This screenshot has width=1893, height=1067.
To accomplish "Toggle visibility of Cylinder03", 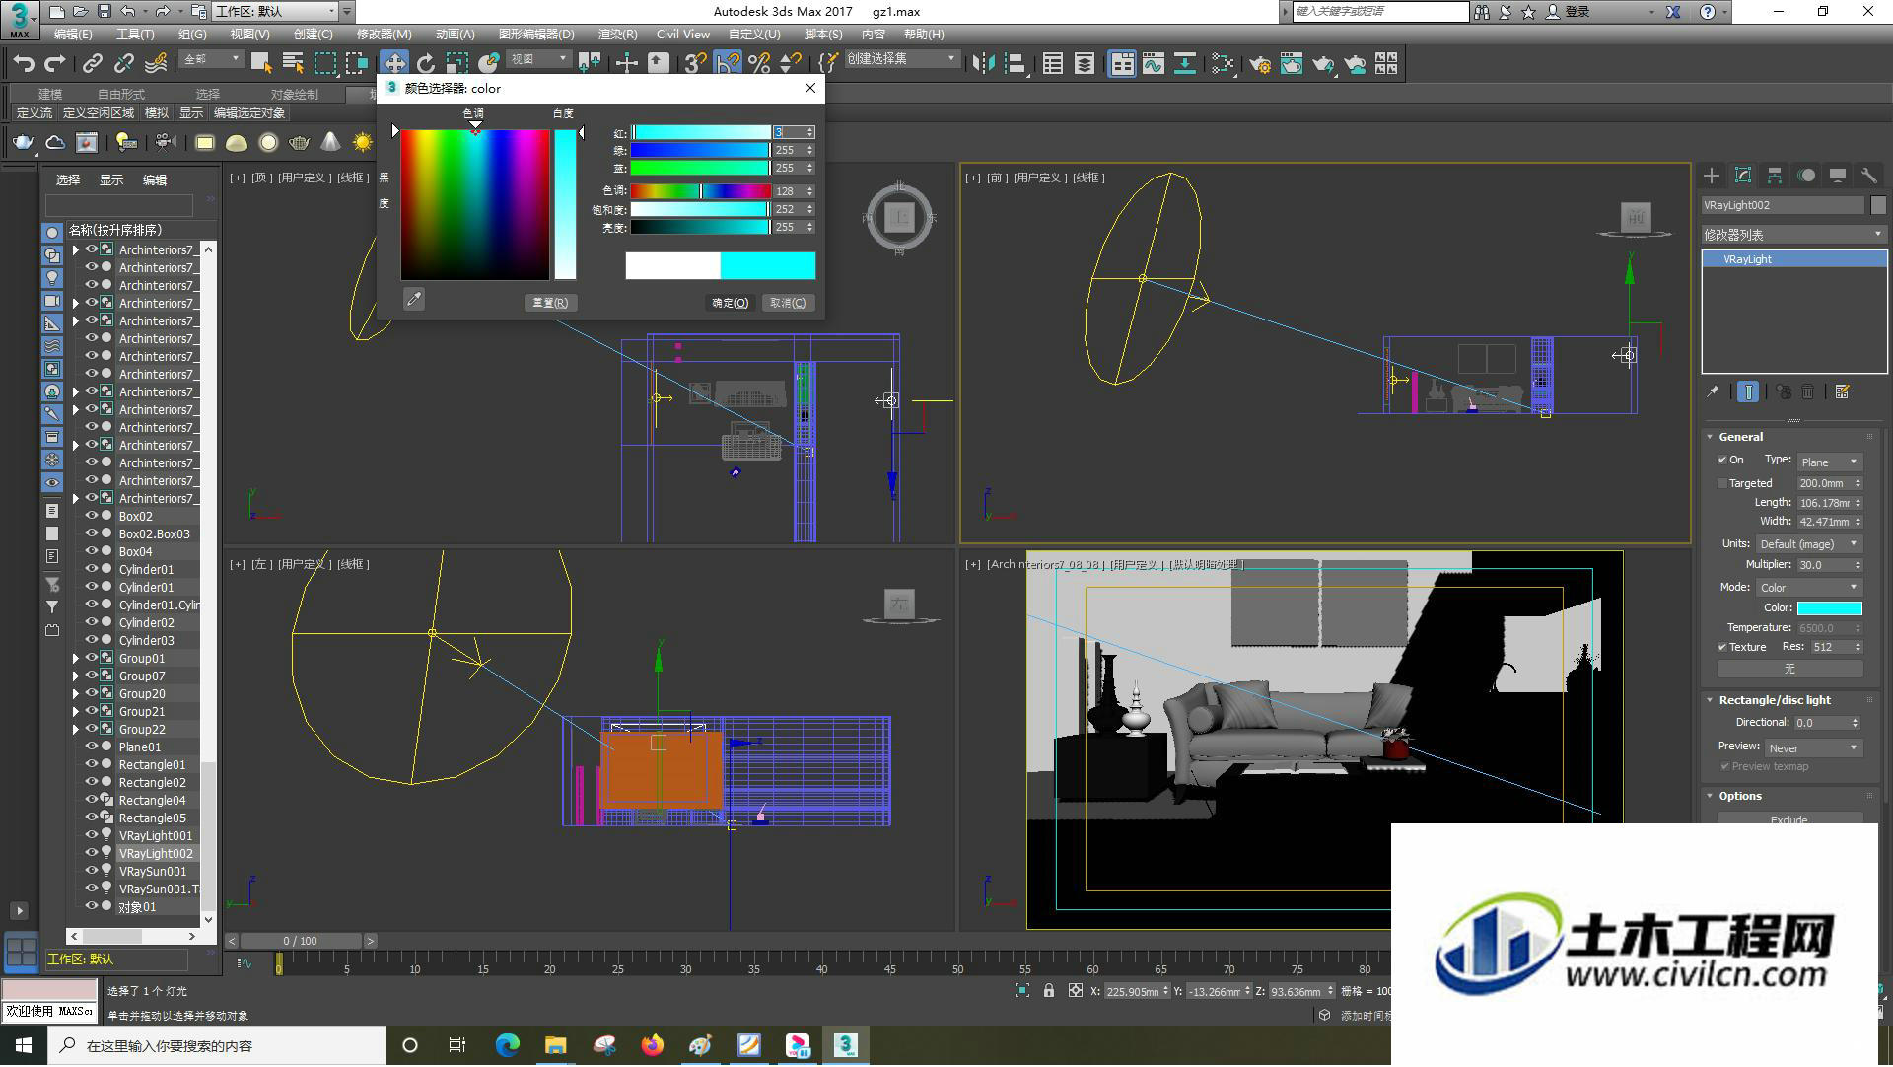I will point(92,640).
